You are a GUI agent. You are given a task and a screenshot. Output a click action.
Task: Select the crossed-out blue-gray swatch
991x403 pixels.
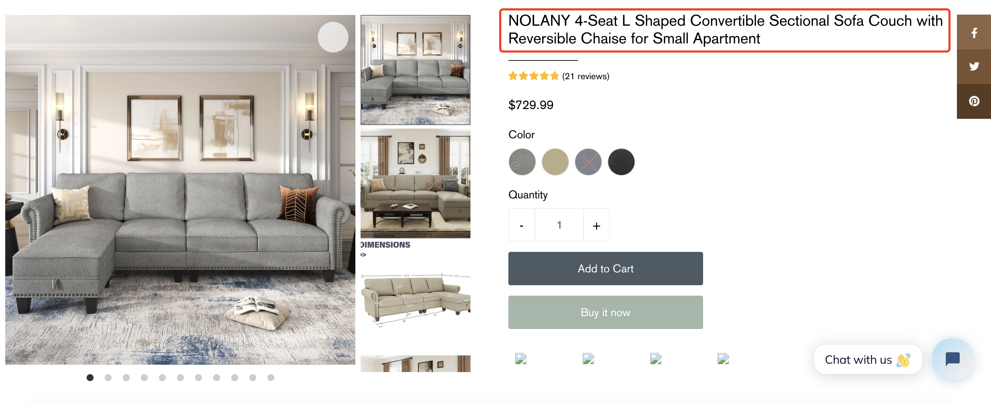pyautogui.click(x=588, y=162)
